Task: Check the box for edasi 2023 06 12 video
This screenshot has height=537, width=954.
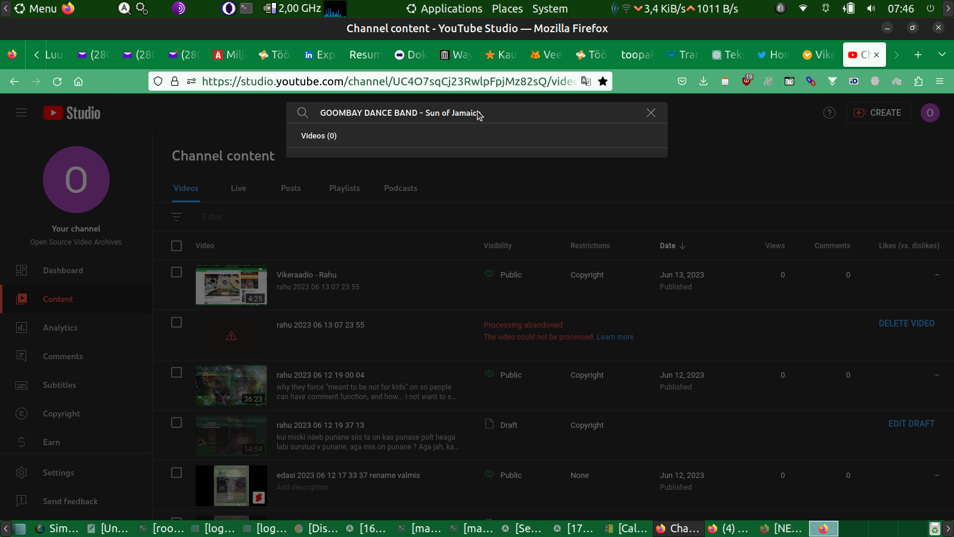Action: click(176, 473)
